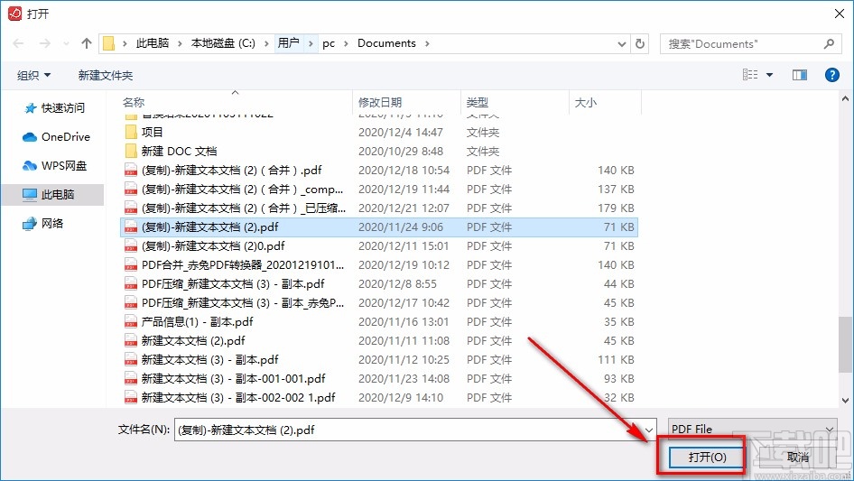Image resolution: width=854 pixels, height=481 pixels.
Task: Select the _已压缩 PDF file of 179 KB
Action: 378,208
